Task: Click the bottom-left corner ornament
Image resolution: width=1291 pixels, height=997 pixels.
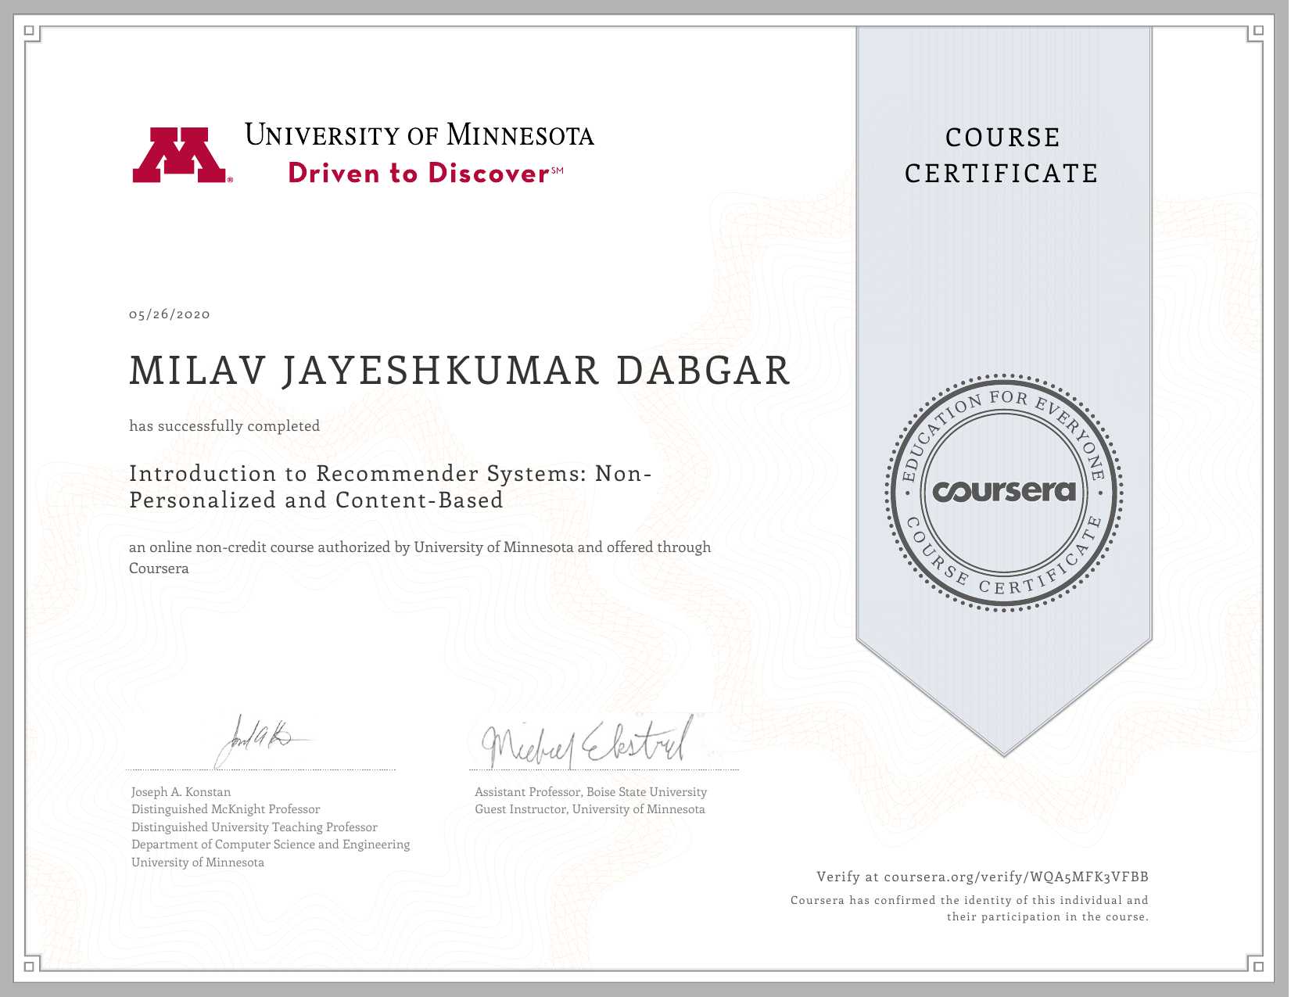Action: (30, 965)
